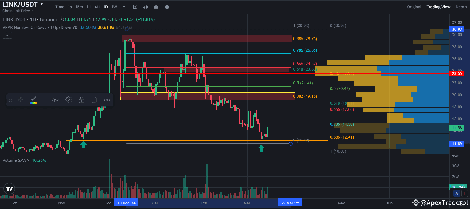Select the 4H interval
This screenshot has height=209, width=470.
point(97,7)
